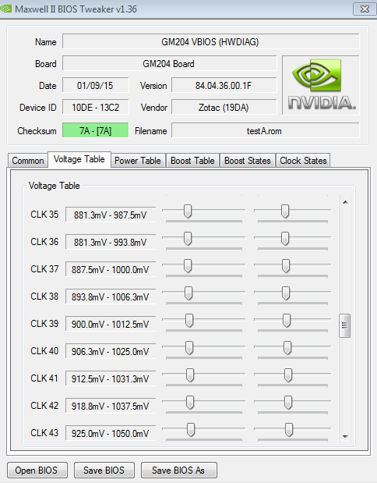
Task: Click the Date field 01/09/15
Action: point(95,85)
